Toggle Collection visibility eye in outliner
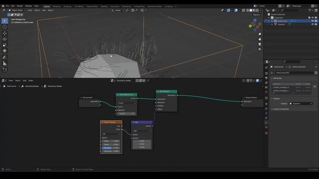Screen dimensions: 319x179 point(313,18)
